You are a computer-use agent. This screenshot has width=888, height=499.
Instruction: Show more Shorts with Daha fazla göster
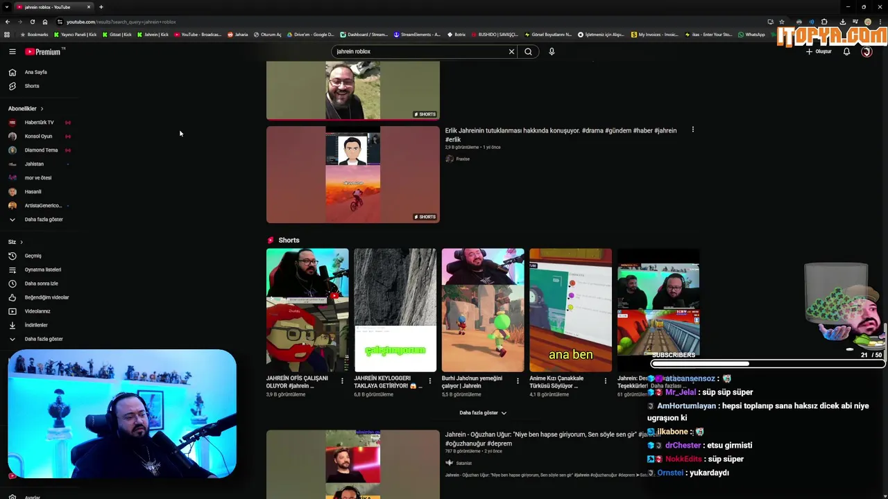pyautogui.click(x=483, y=413)
